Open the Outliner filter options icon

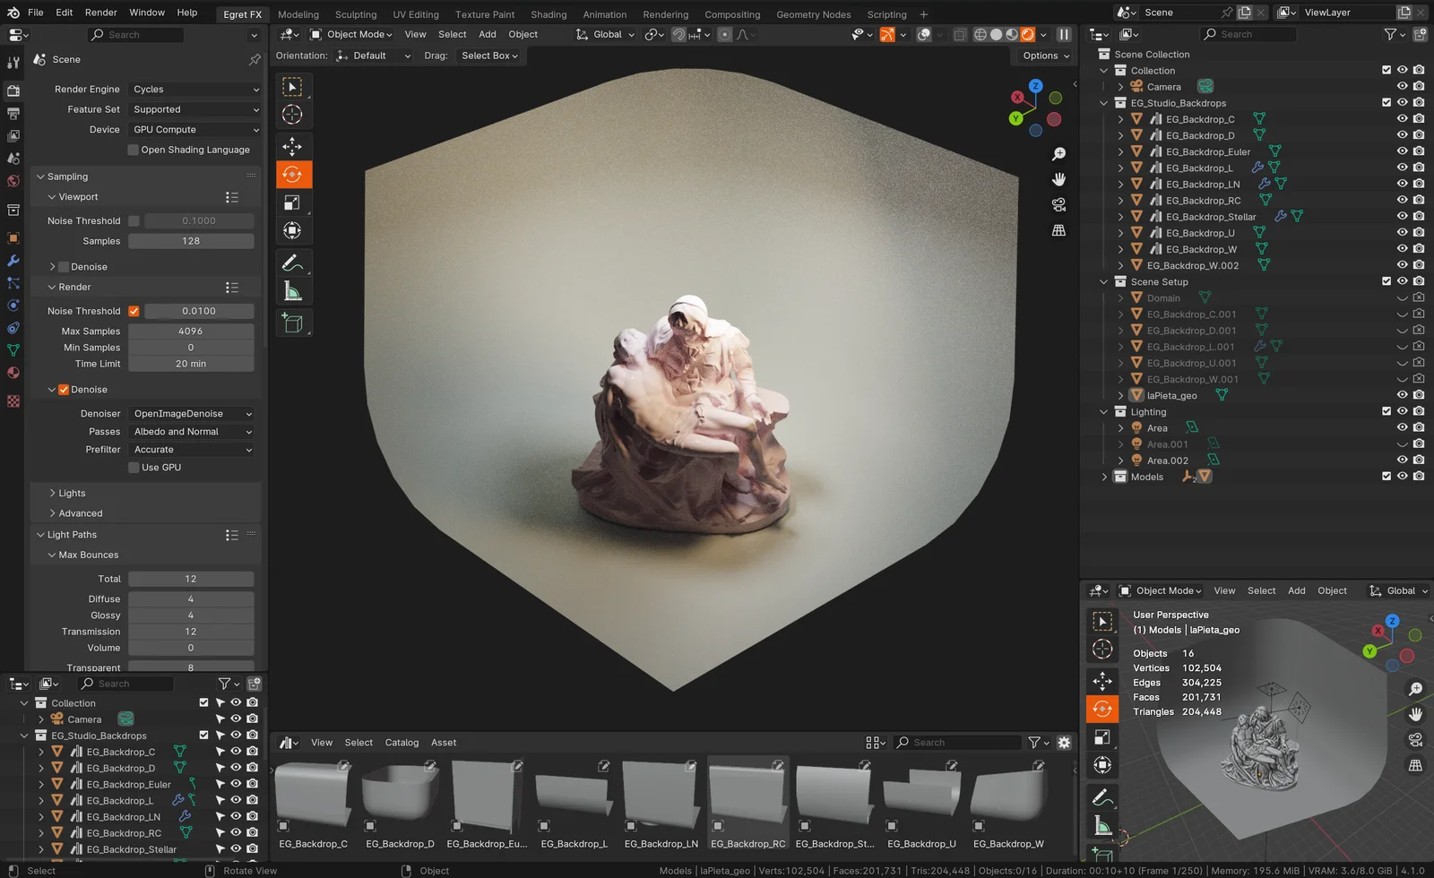click(1391, 34)
